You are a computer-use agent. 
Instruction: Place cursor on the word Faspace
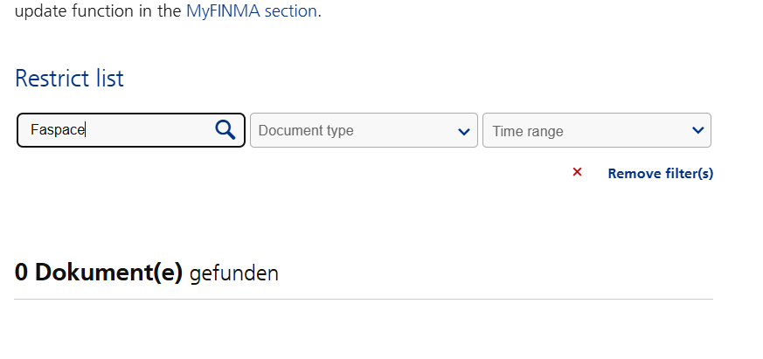(x=58, y=130)
